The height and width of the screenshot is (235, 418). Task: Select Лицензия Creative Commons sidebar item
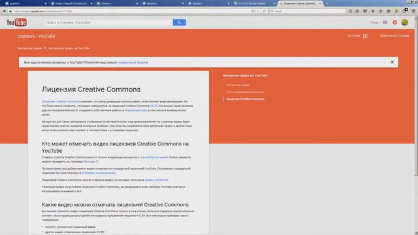pyautogui.click(x=246, y=99)
